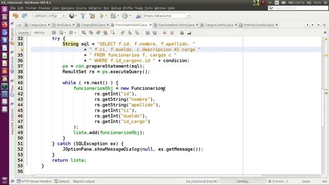Open the Tools menu
Viewport: 329px width, 185px height.
point(149,8)
